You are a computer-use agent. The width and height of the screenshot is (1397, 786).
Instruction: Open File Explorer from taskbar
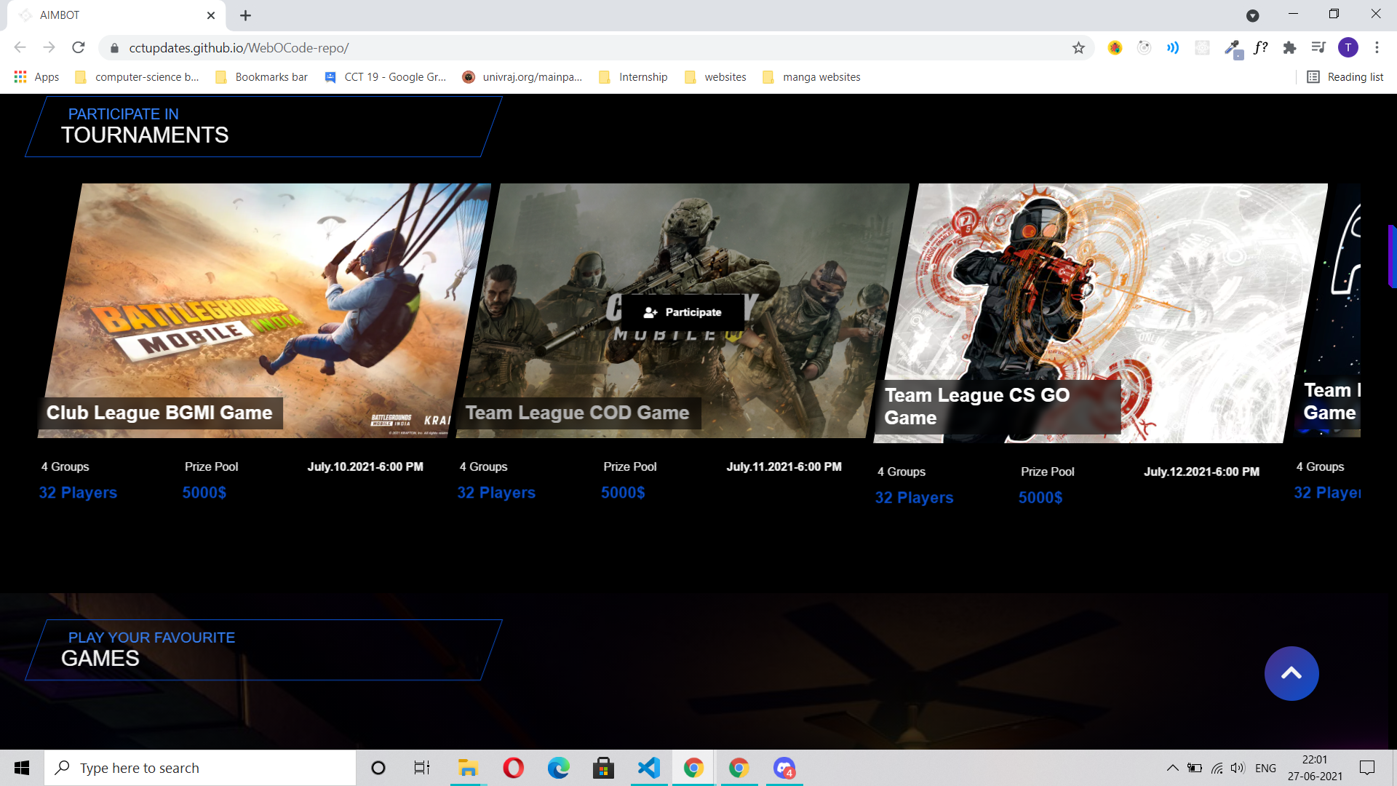coord(467,768)
